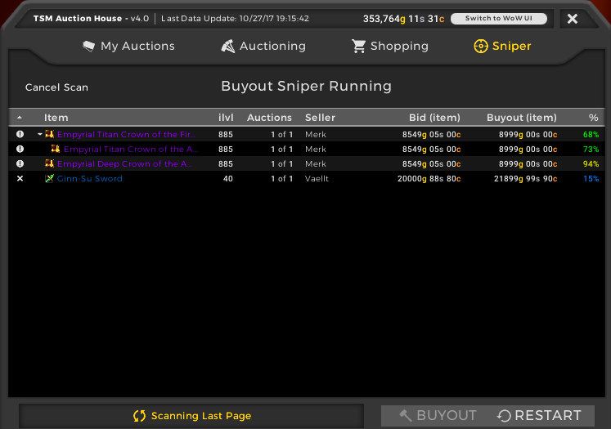
Task: Click the BUYOUT button
Action: (438, 415)
